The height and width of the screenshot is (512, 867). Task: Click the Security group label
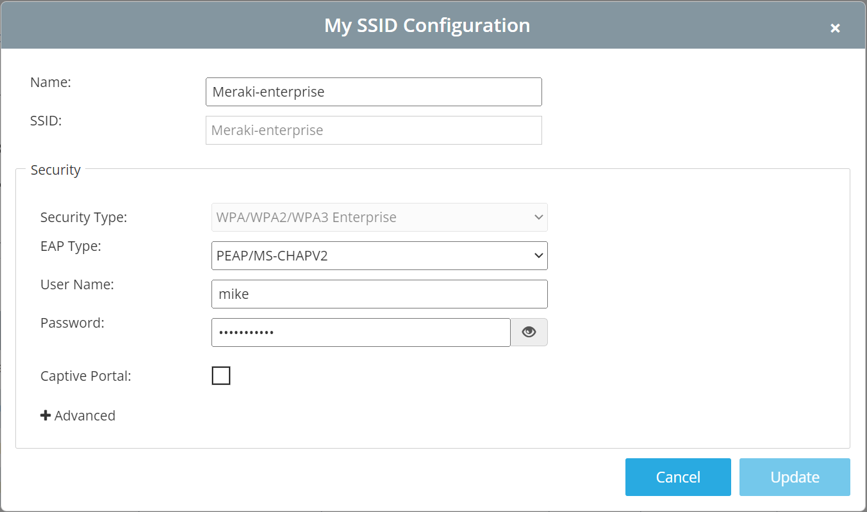pos(56,170)
